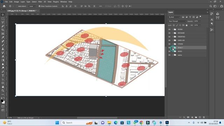This screenshot has height=126, width=224.
Task: Change the screen mode
Action: pos(3,110)
